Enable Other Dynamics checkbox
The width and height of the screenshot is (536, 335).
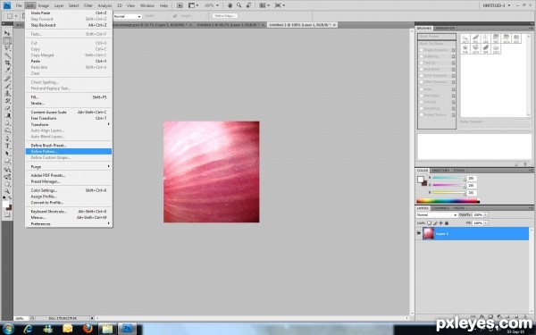[x=422, y=82]
